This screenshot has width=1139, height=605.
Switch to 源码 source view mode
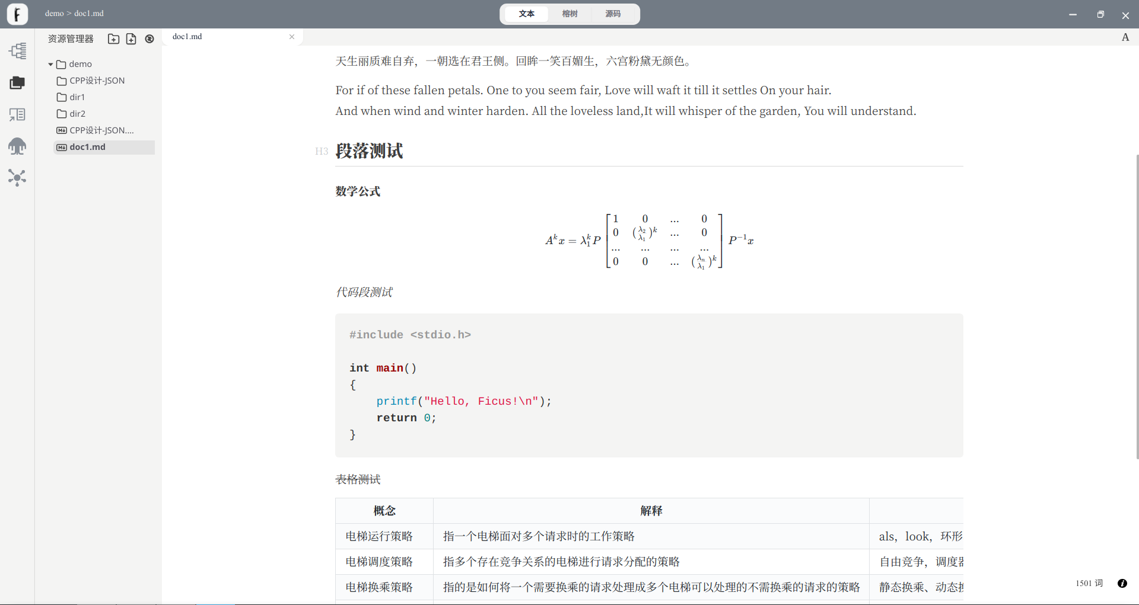613,14
